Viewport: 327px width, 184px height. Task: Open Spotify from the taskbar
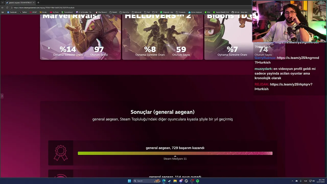click(197, 181)
